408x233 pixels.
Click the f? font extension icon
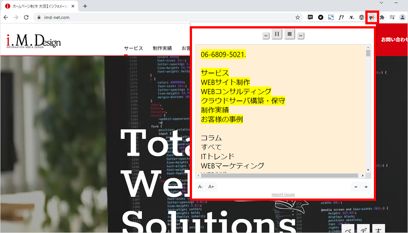pyautogui.click(x=341, y=18)
